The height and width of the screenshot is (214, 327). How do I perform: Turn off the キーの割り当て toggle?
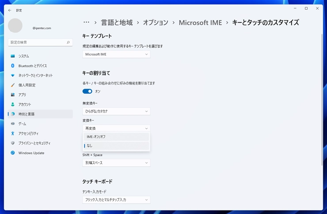coord(87,91)
